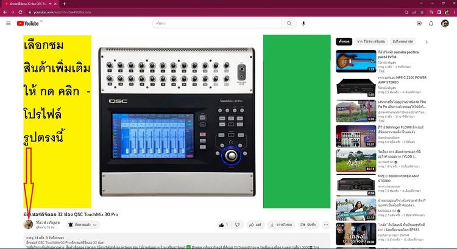
Task: Open the Go to Phu Pa Po video thumbnail
Action: click(x=356, y=111)
